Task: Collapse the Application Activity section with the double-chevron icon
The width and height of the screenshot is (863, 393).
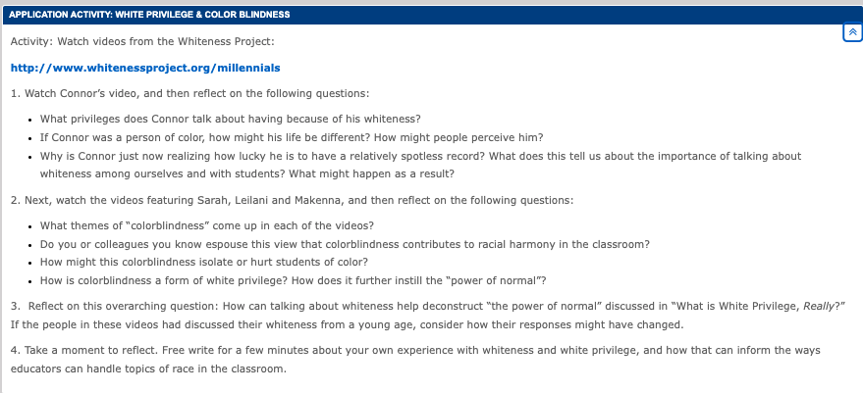Action: pyautogui.click(x=851, y=32)
